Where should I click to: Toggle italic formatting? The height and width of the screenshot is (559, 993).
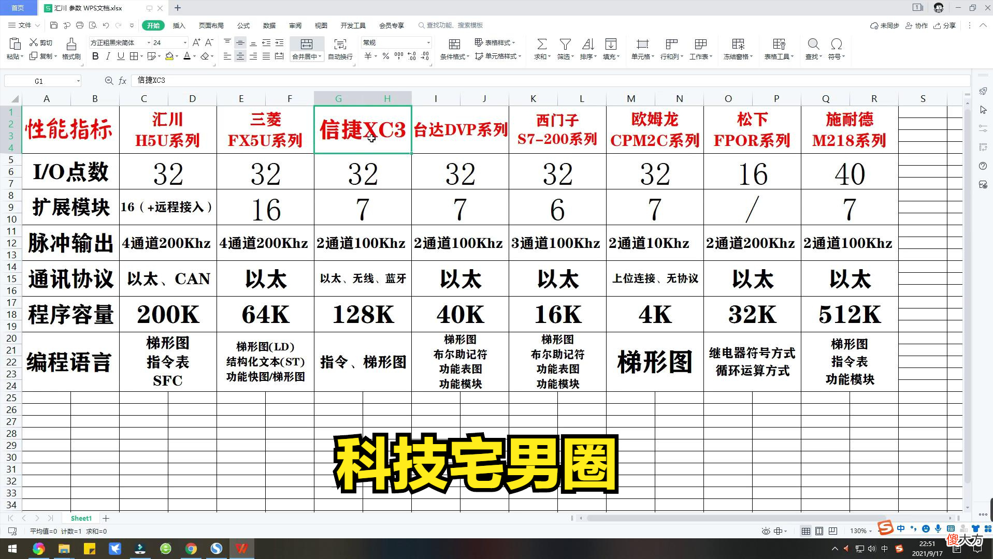[108, 56]
